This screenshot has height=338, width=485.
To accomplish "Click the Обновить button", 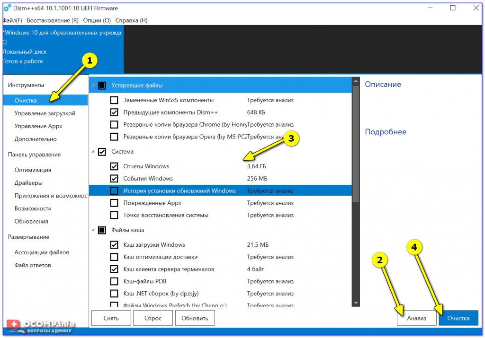I will (195, 318).
